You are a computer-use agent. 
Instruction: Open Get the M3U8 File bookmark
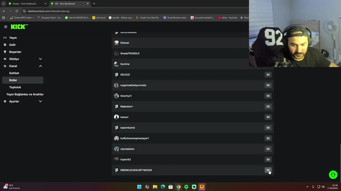[x=77, y=18]
